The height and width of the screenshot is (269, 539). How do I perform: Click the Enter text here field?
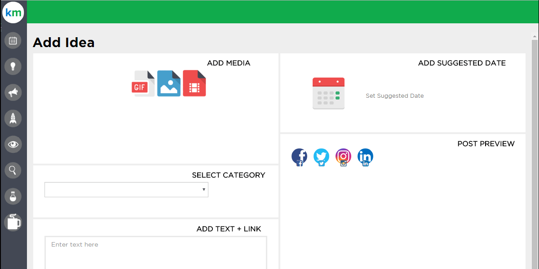[x=155, y=252]
